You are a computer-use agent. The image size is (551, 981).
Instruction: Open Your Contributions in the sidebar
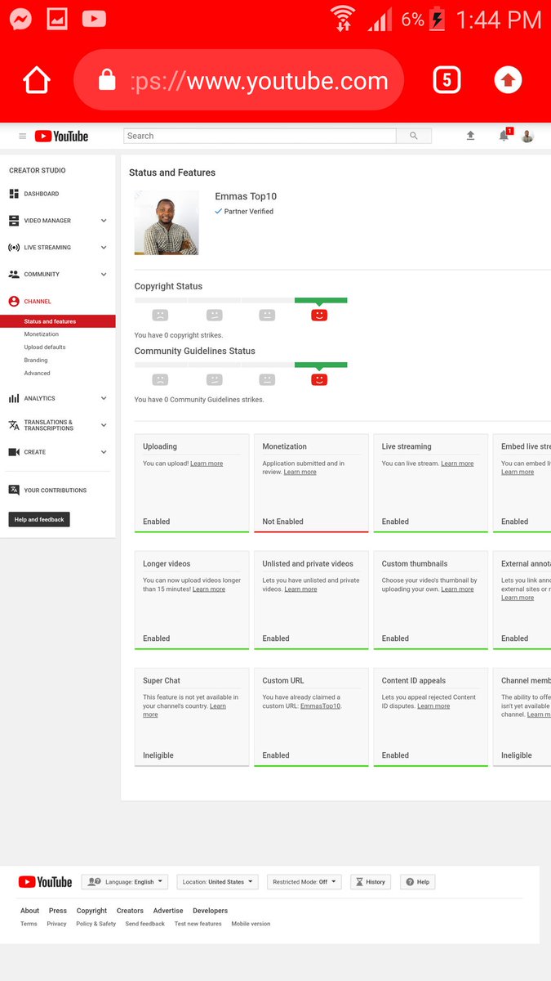coord(56,490)
